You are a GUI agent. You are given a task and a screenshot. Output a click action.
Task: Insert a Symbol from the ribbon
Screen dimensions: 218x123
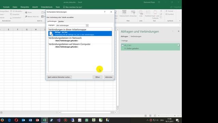point(170,14)
